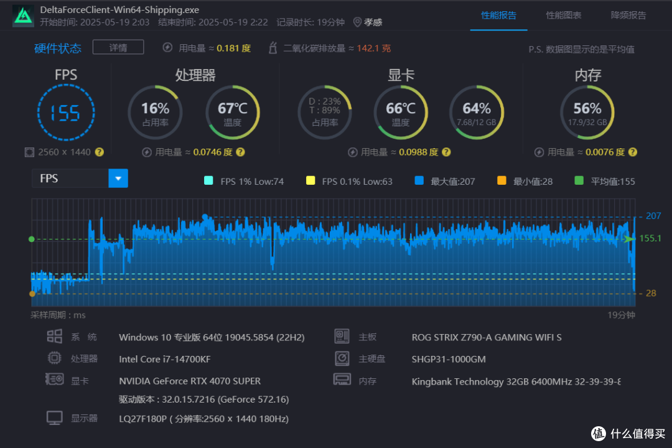Image resolution: width=672 pixels, height=448 pixels.
Task: Click the location pin icon beside 孝感
Action: 357,22
